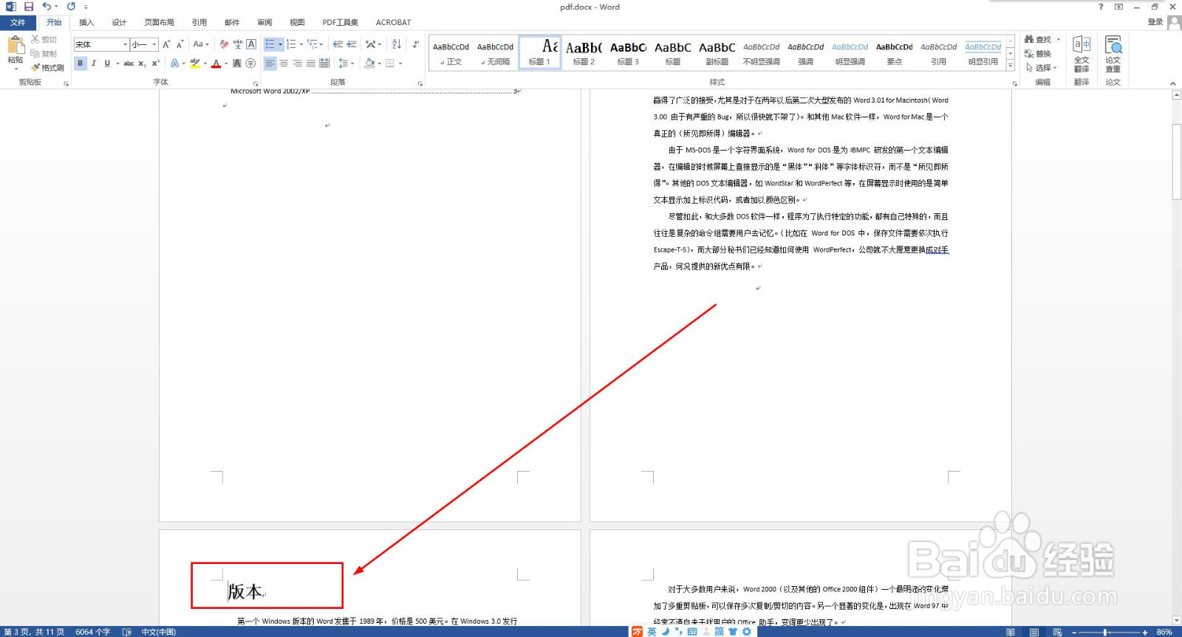1182x637 pixels.
Task: Toggle superscript formatting
Action: click(155, 63)
